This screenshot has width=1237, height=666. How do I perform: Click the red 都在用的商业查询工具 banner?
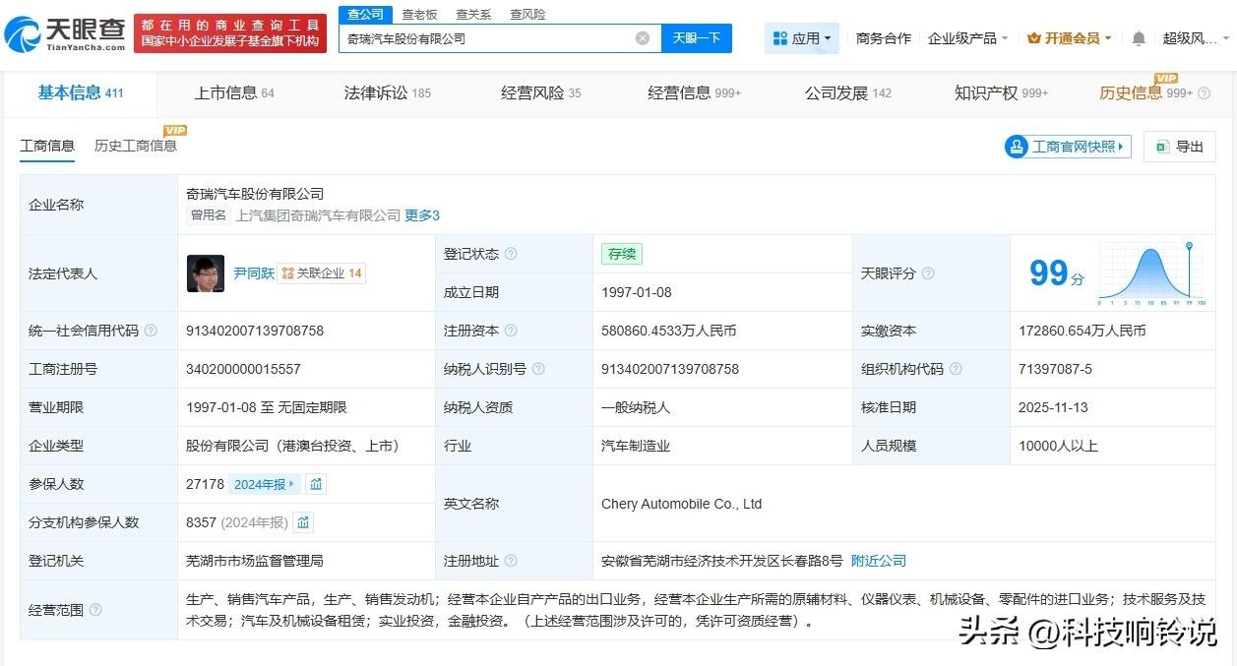230,33
